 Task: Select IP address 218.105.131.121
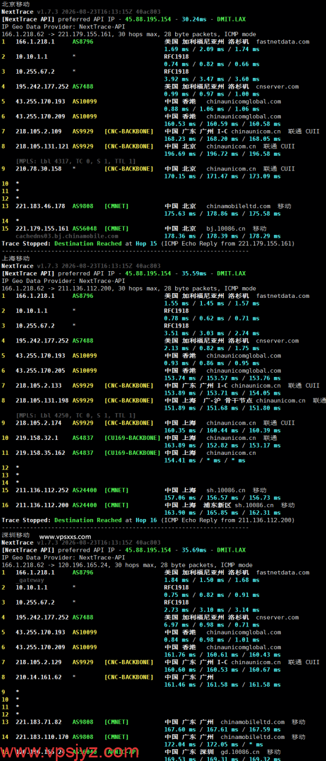[42, 146]
